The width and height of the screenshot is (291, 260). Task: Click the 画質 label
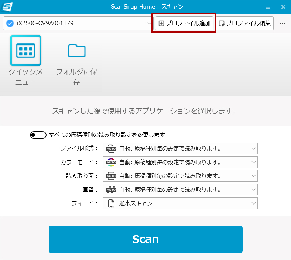click(90, 190)
